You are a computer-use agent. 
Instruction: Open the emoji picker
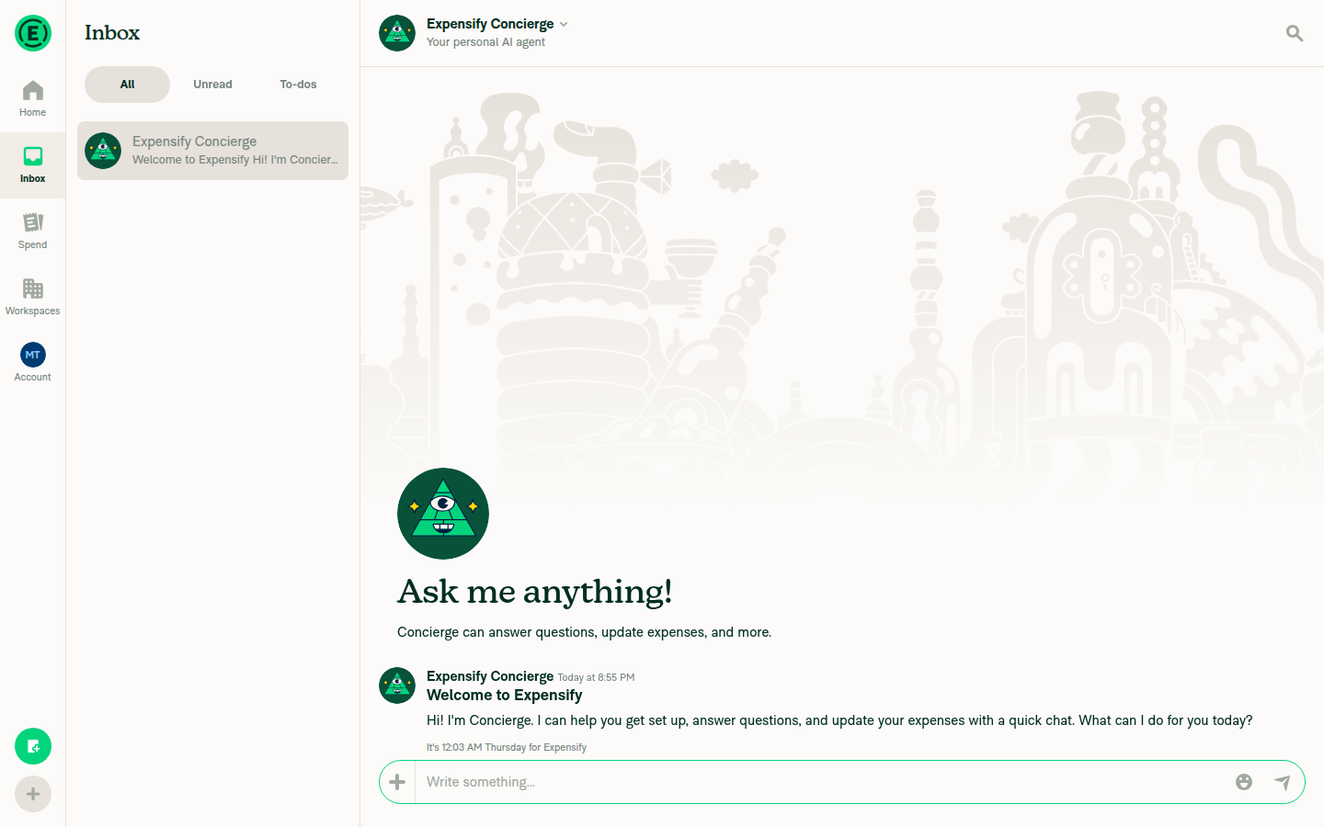[x=1244, y=782]
